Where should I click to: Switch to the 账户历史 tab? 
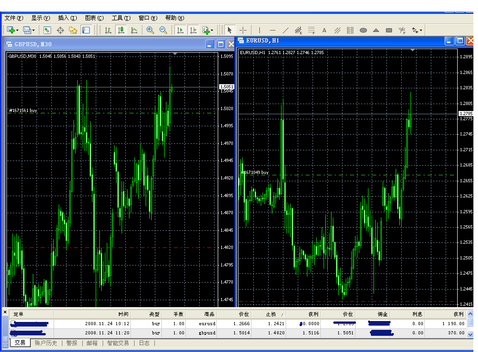(x=46, y=343)
